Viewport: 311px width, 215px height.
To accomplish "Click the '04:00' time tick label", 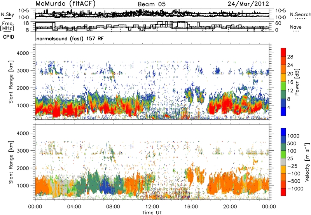I will pos(74,207).
